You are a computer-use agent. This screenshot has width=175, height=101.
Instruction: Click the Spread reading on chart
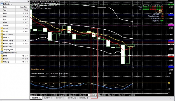point(158,14)
